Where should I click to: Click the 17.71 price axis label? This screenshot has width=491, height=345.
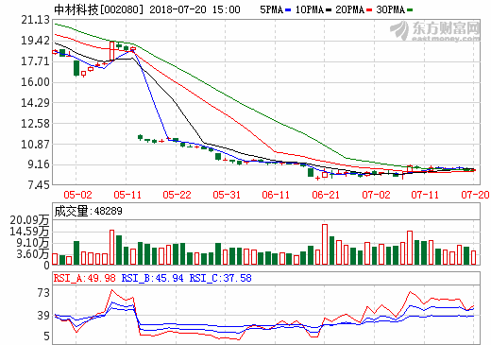point(36,61)
